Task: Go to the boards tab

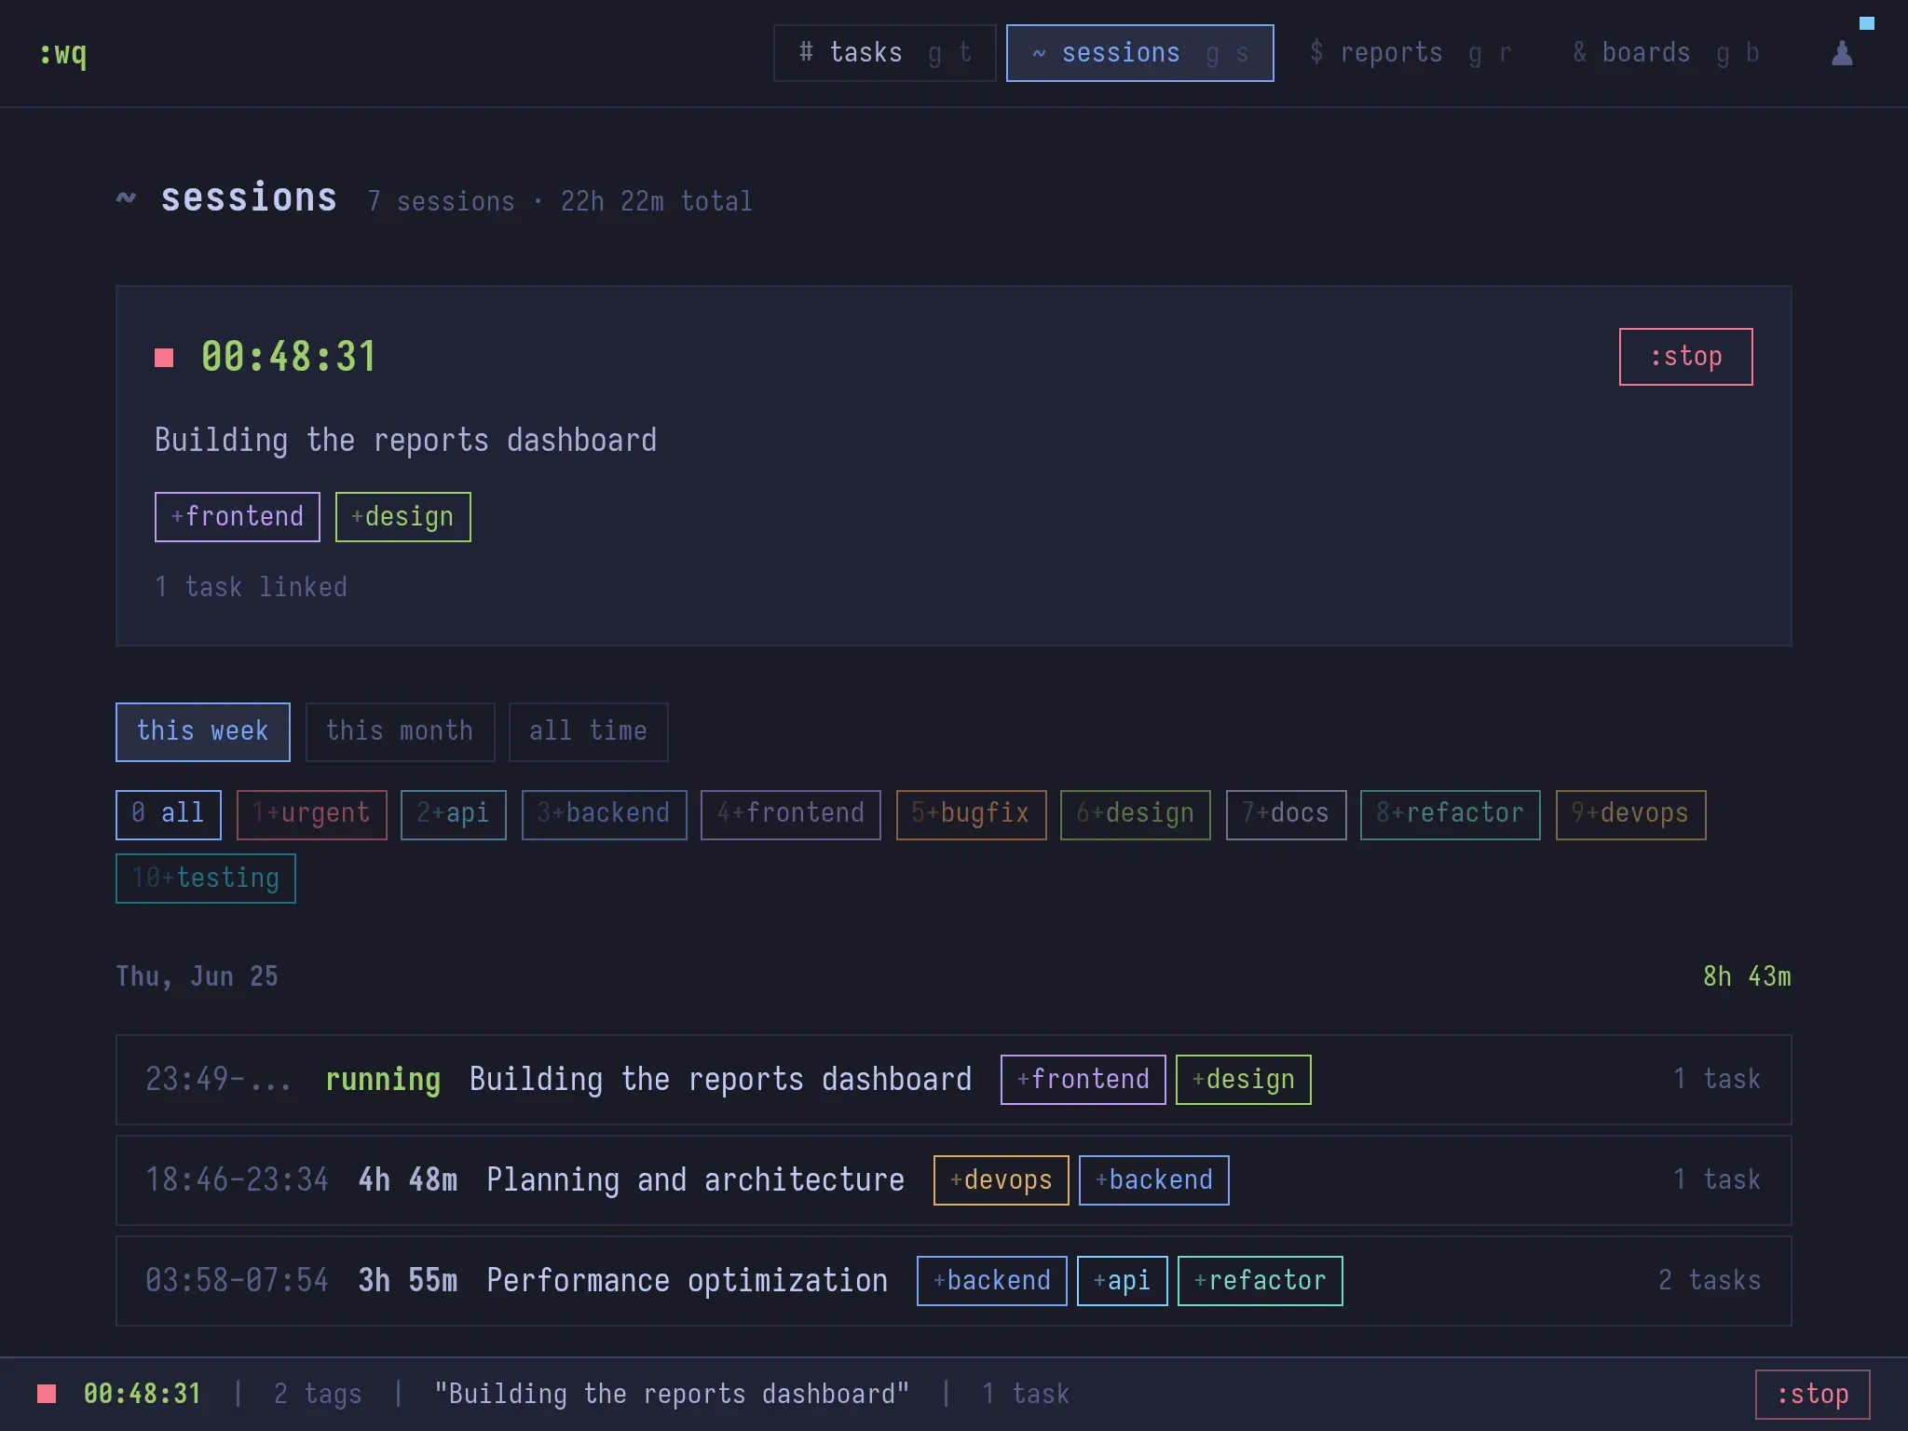Action: (x=1665, y=53)
